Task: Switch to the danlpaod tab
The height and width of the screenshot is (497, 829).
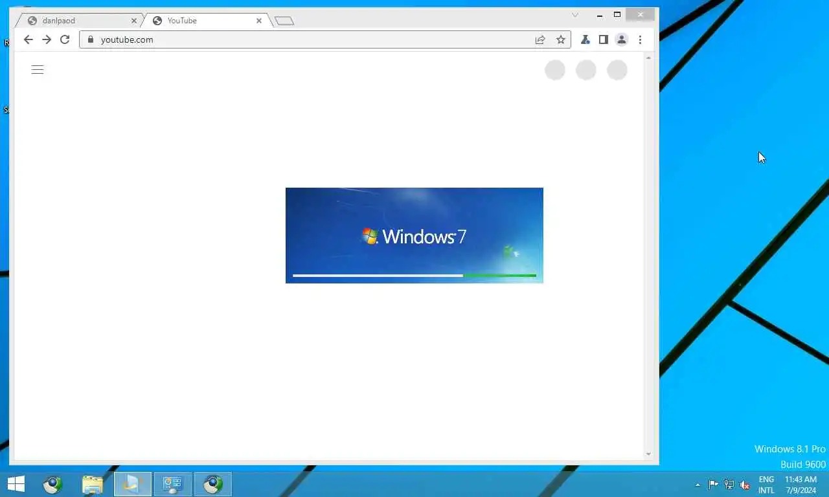Action: (78, 21)
